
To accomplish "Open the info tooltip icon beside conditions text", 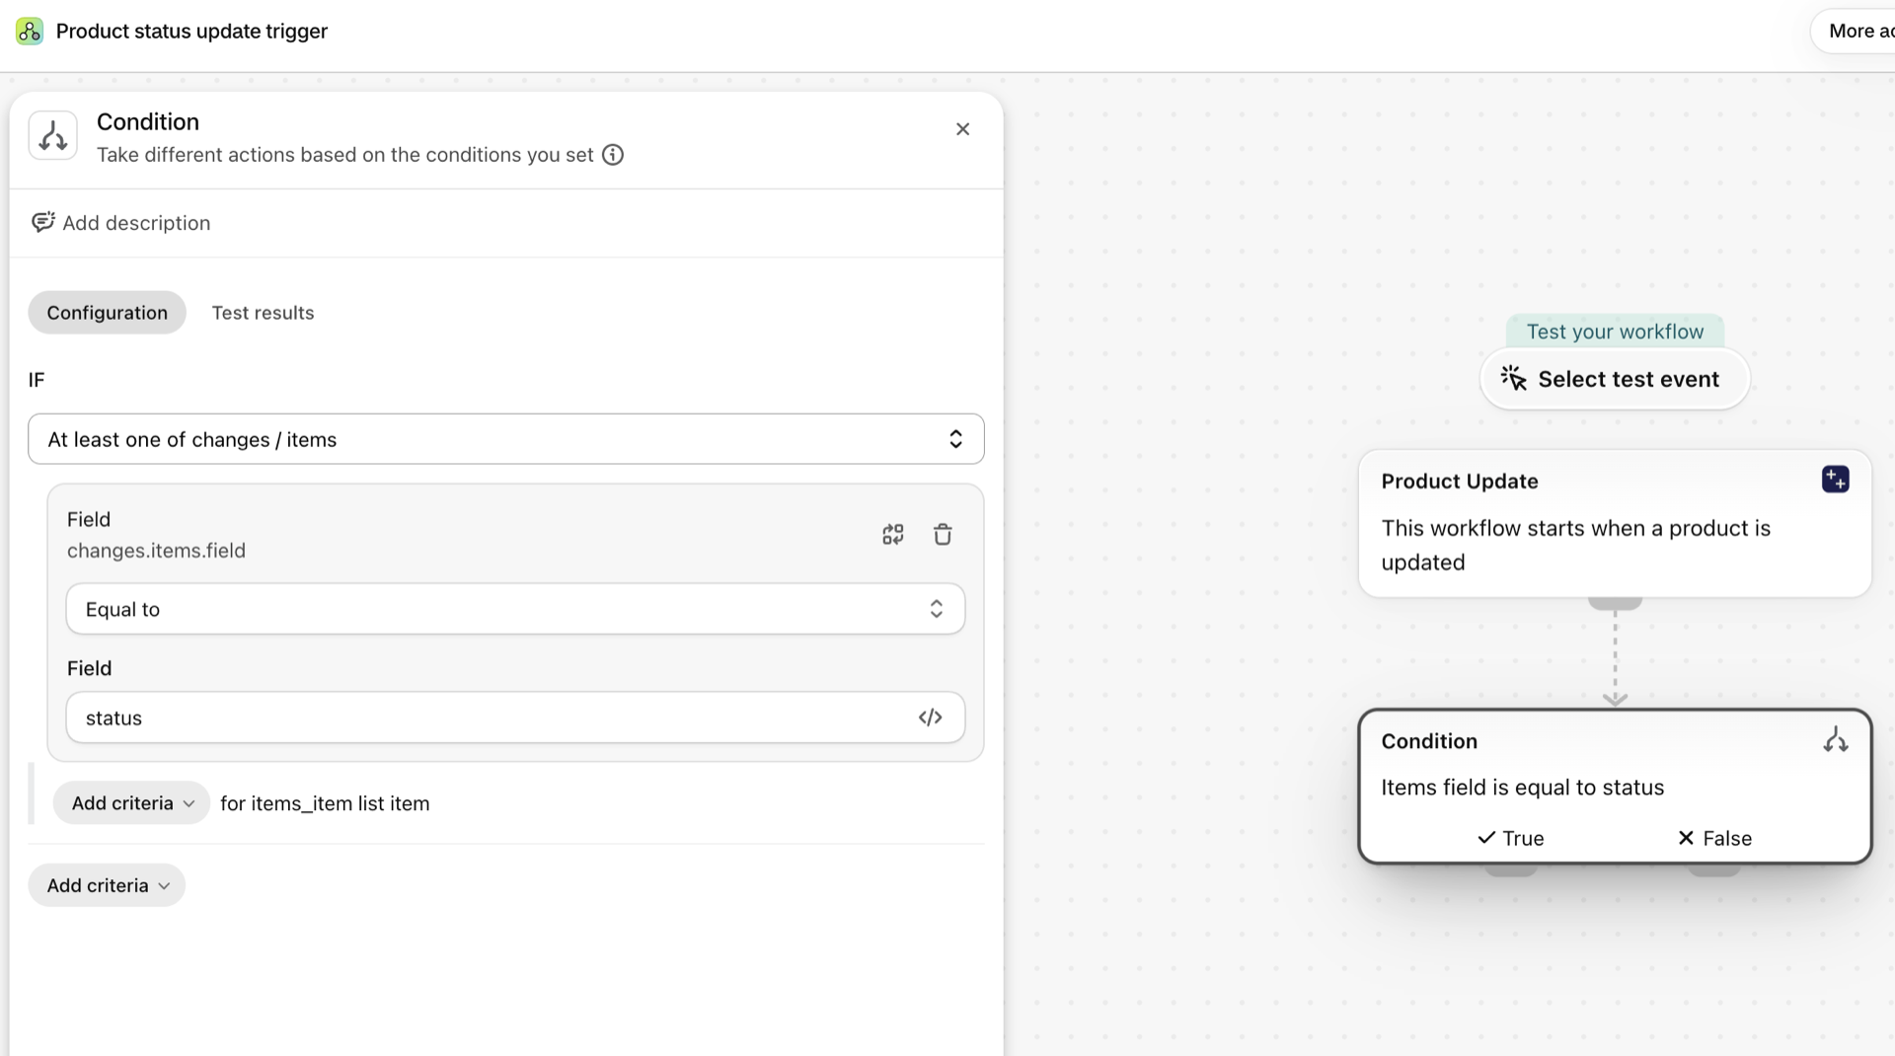I will [613, 155].
